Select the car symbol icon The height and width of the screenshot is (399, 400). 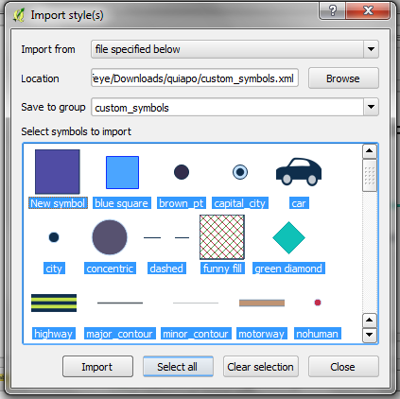(299, 171)
